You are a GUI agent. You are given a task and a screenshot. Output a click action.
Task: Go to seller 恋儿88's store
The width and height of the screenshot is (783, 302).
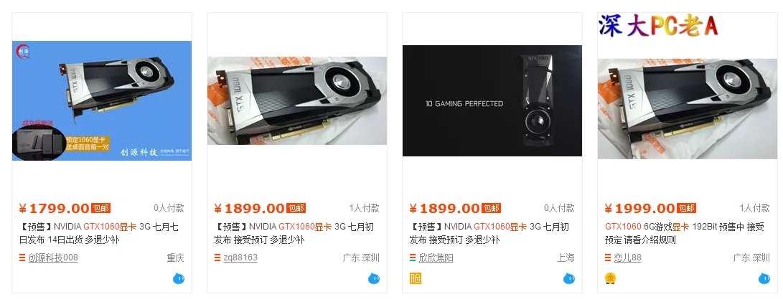point(628,258)
